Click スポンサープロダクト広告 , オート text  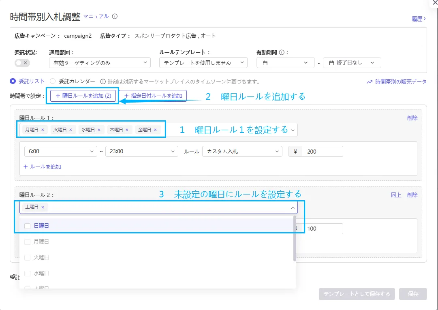tap(175, 36)
